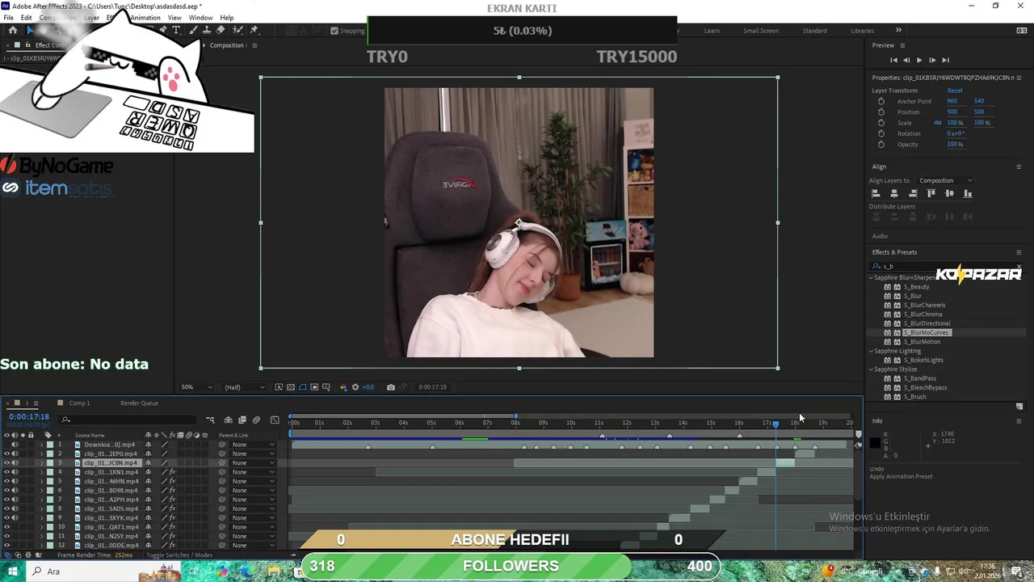This screenshot has height=582, width=1034.
Task: Select the Pen tool in toolbar
Action: (x=162, y=30)
